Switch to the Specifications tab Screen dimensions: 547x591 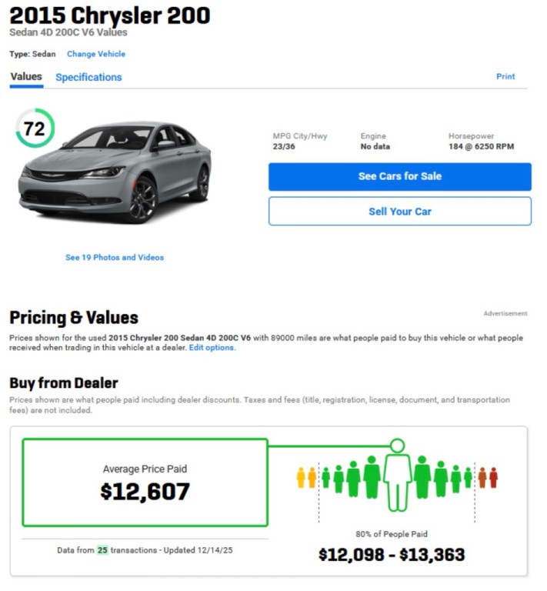coord(88,77)
